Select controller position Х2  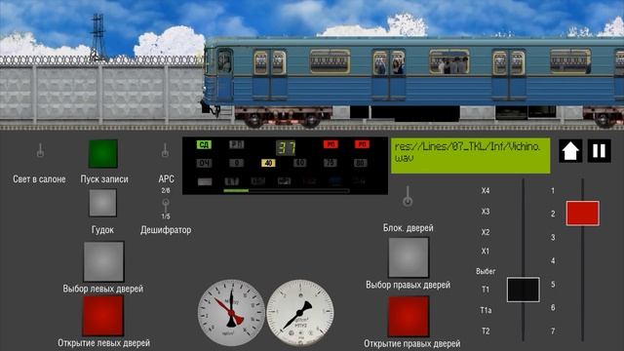click(x=486, y=232)
